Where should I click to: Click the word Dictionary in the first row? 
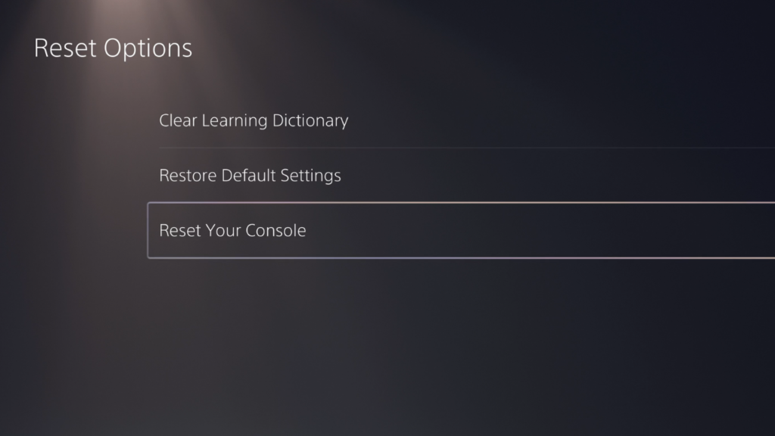310,120
